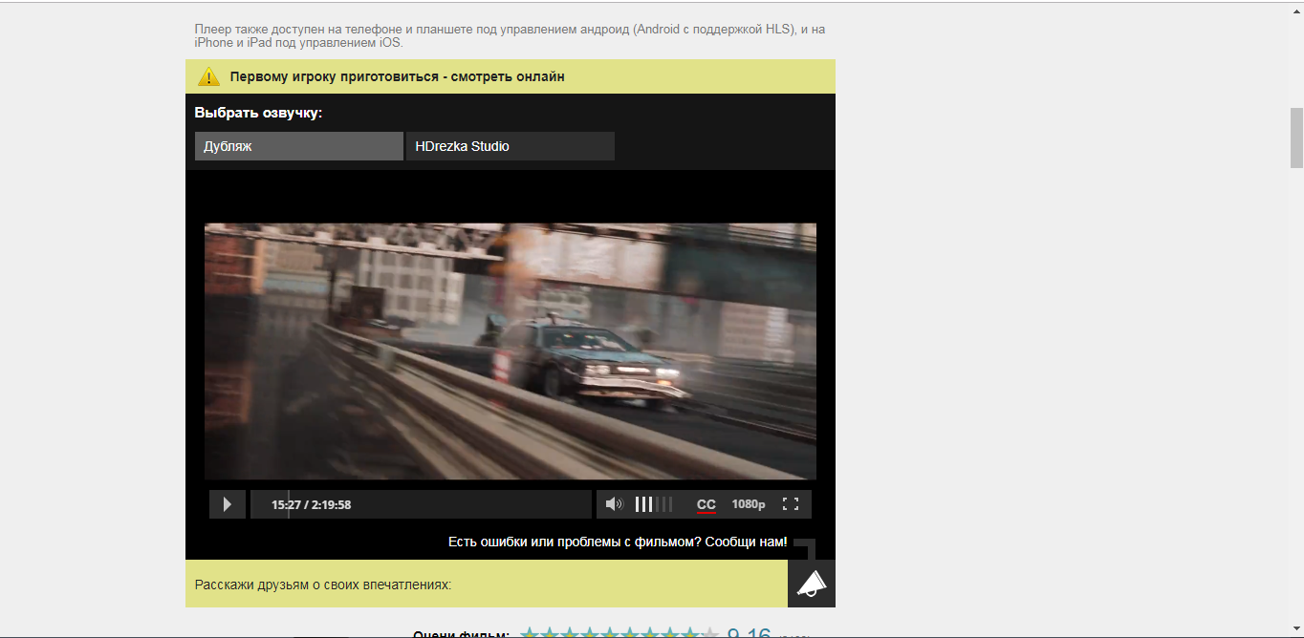
Task: Toggle CC subtitles in the player
Action: pos(706,504)
